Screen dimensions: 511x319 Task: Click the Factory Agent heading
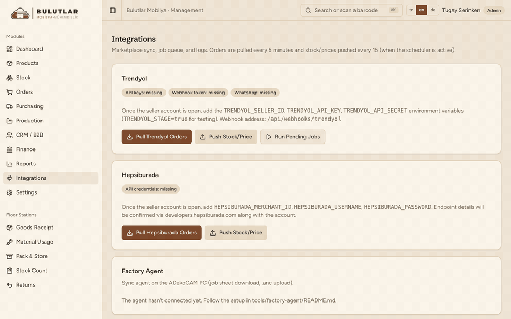coord(143,271)
